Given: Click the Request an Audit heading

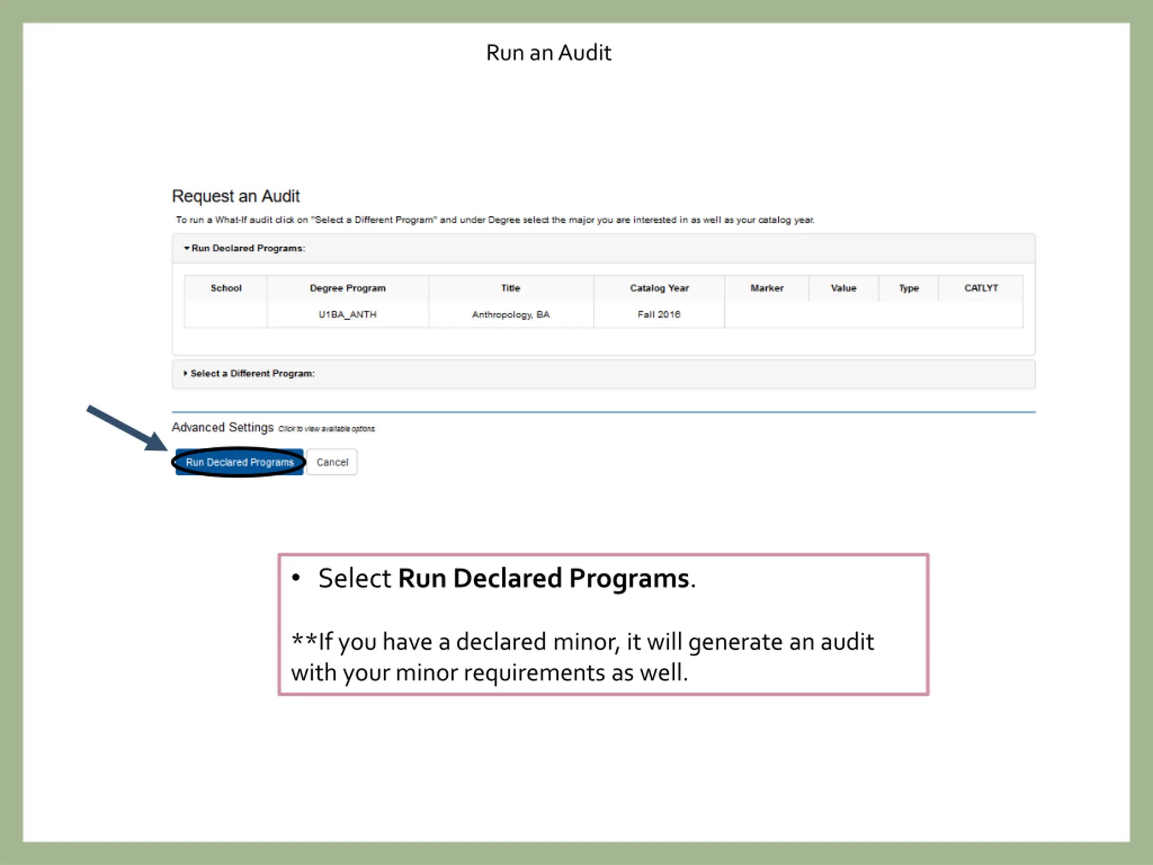Looking at the screenshot, I should tap(236, 196).
